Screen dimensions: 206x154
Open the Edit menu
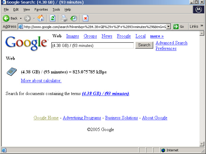pos(16,9)
